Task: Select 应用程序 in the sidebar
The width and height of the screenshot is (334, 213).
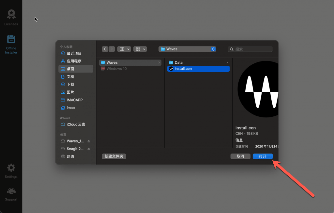Action: click(76, 61)
